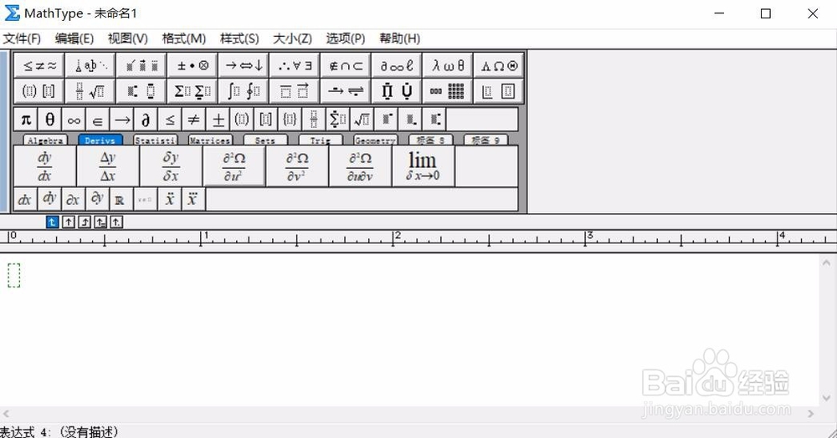Open labeled arrow templates palette
The width and height of the screenshot is (837, 438).
coord(346,91)
